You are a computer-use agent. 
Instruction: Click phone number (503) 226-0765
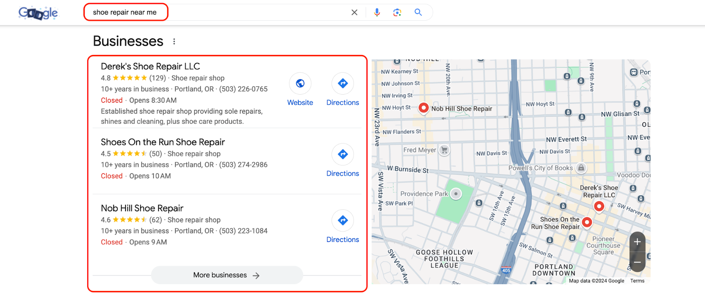[x=243, y=89]
